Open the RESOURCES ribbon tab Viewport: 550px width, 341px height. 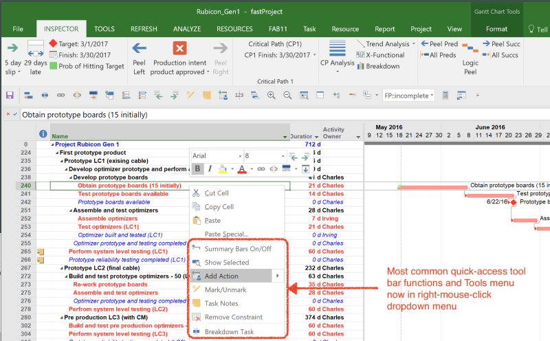(x=234, y=29)
